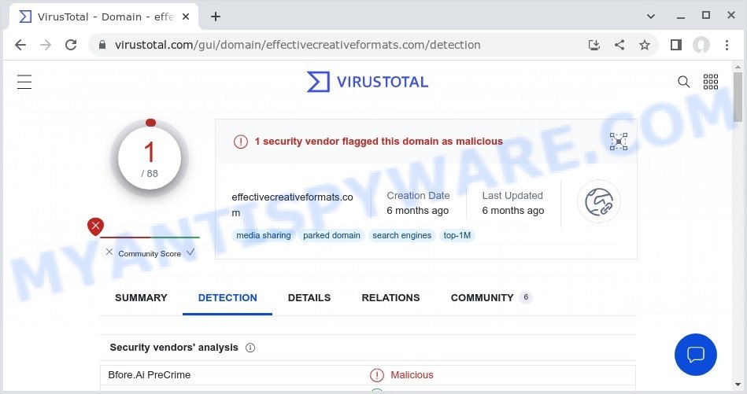Vote domain as harmless with checkmark
Screen dimensions: 747x394
coord(190,252)
